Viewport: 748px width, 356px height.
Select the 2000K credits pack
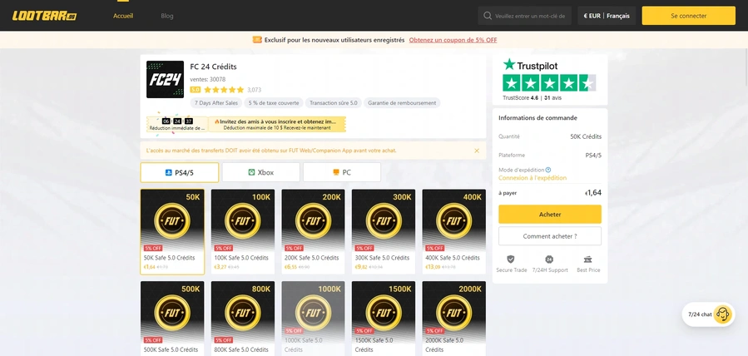454,319
